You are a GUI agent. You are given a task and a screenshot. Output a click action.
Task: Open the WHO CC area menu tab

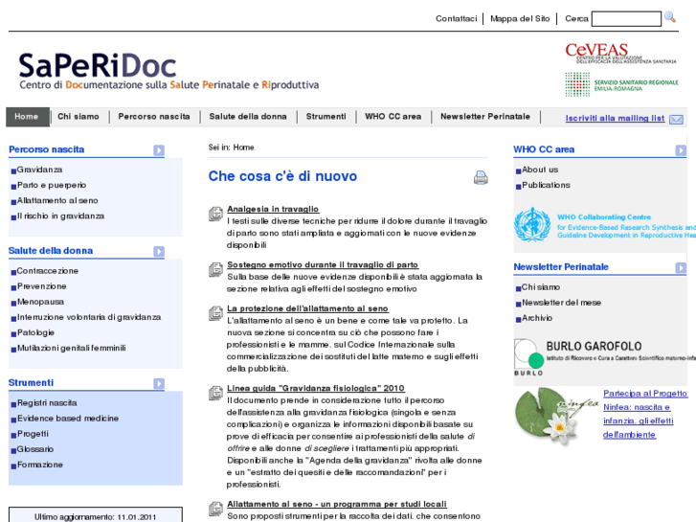tap(393, 117)
